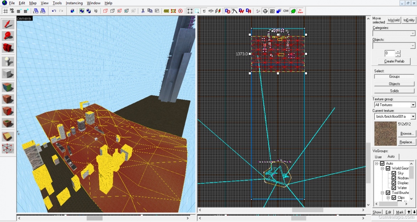Collapse the Tool Brushes tree node

click(x=383, y=193)
